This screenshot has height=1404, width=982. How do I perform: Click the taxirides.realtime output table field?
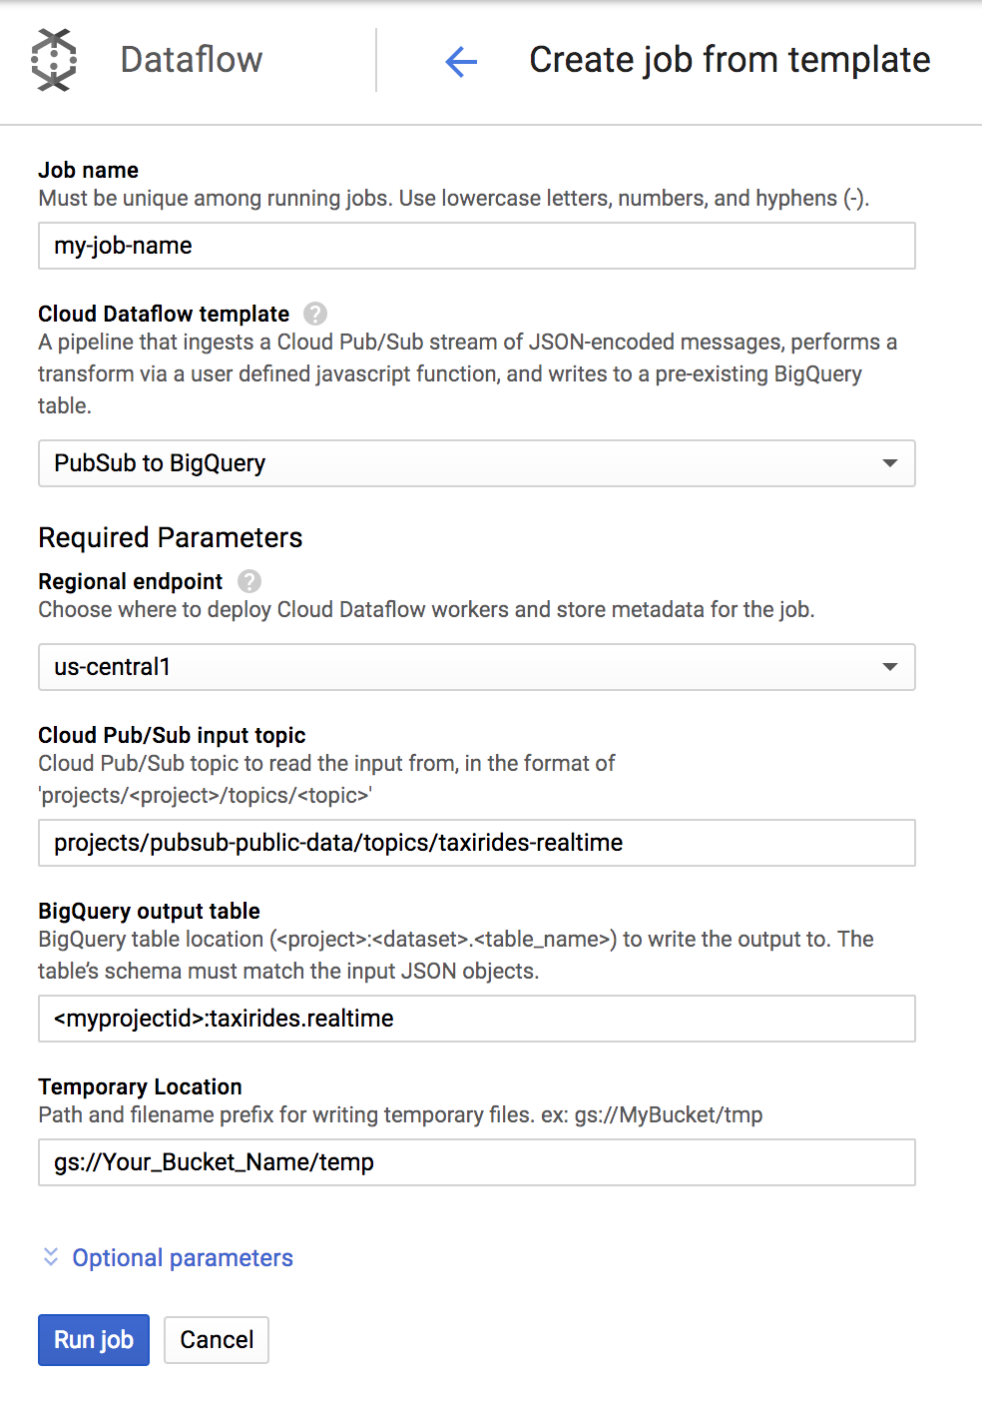(477, 1019)
